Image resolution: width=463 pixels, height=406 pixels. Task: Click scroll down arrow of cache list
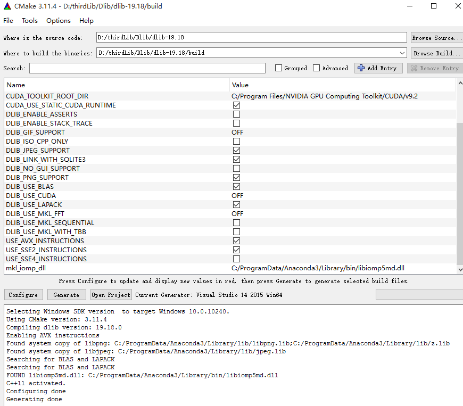(x=460, y=269)
